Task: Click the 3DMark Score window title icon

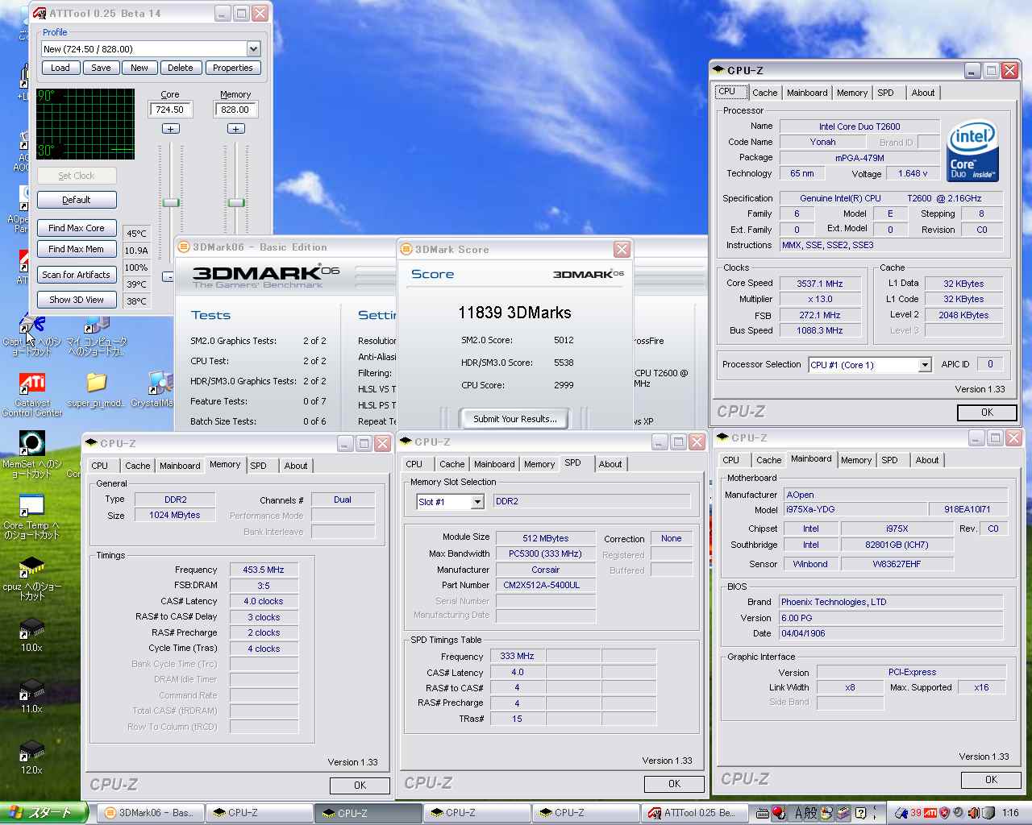Action: [x=407, y=250]
